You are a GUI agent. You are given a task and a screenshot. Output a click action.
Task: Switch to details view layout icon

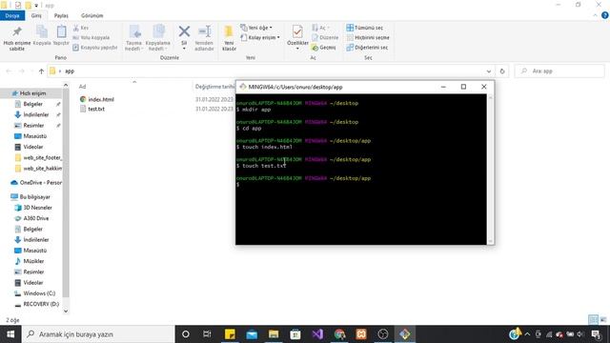593,320
